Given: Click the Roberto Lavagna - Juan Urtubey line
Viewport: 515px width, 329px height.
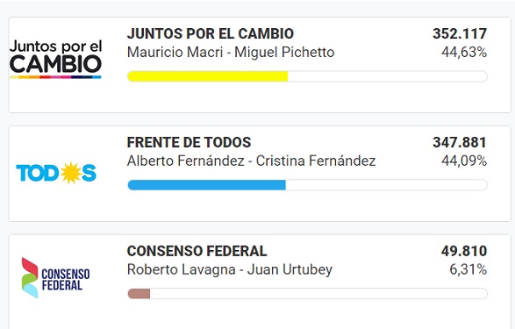Looking at the screenshot, I should pos(230,270).
